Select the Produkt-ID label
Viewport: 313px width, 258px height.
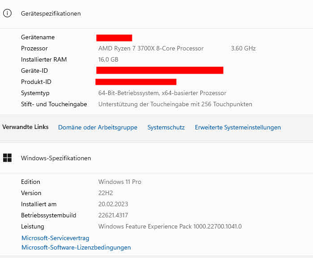click(36, 82)
